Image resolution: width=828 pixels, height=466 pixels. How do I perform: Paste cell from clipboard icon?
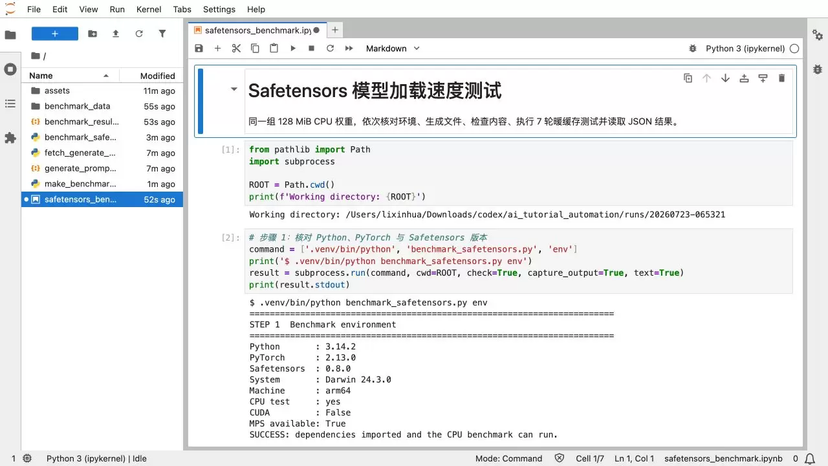pos(274,49)
